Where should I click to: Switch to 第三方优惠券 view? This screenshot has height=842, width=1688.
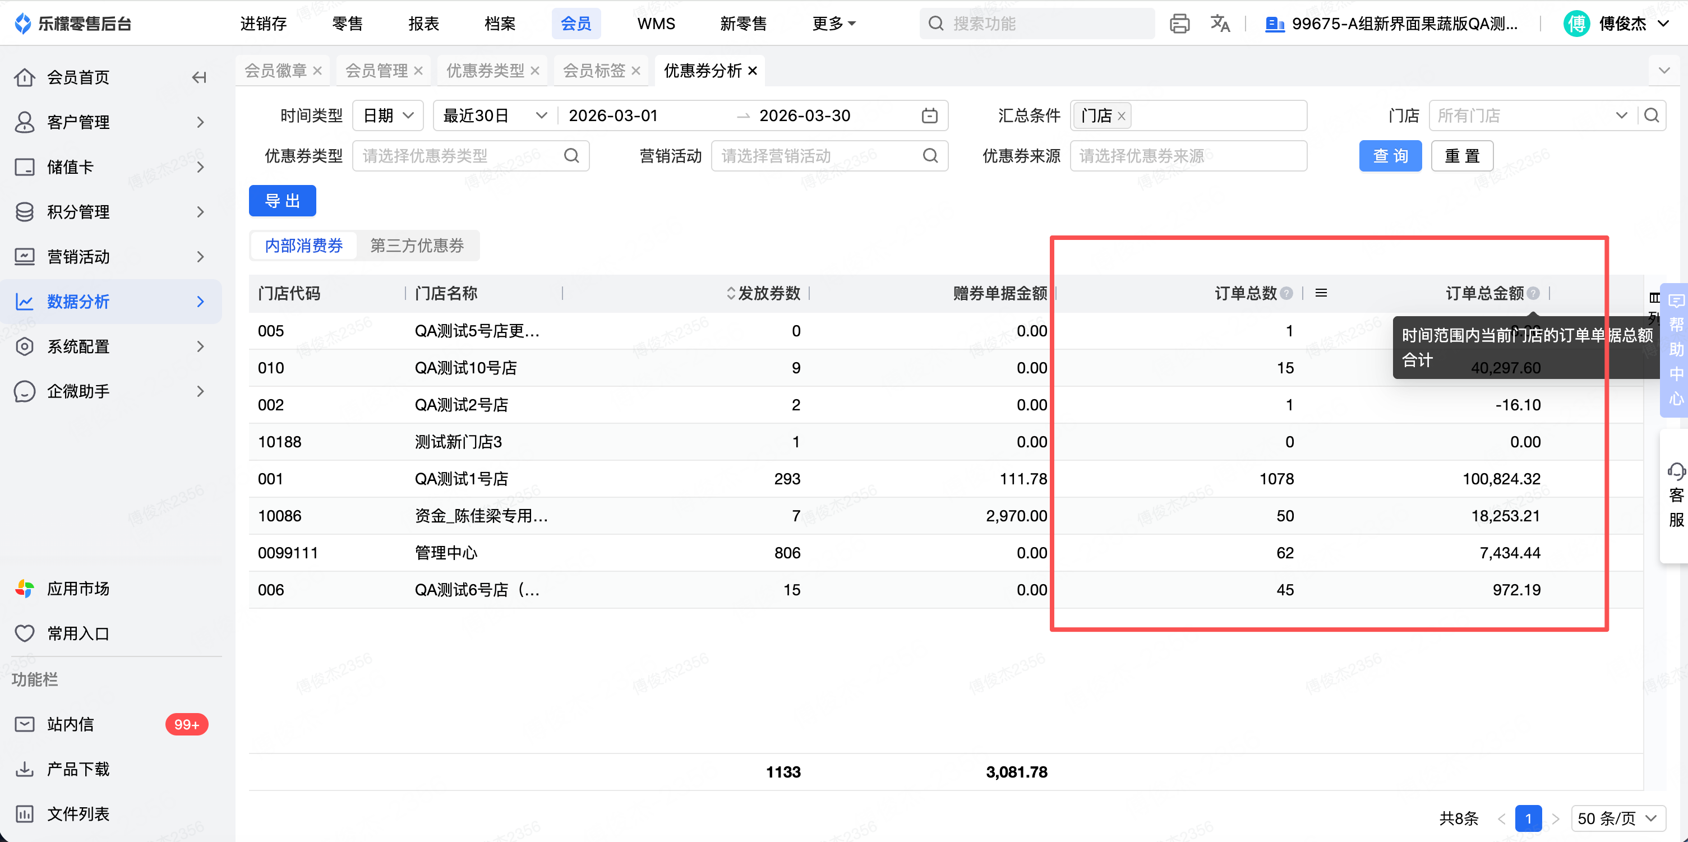[417, 246]
